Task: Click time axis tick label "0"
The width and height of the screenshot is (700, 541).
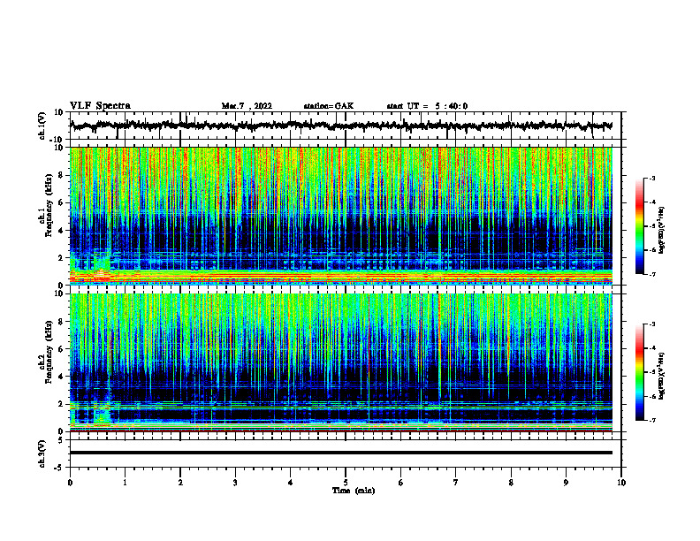Action: point(70,483)
